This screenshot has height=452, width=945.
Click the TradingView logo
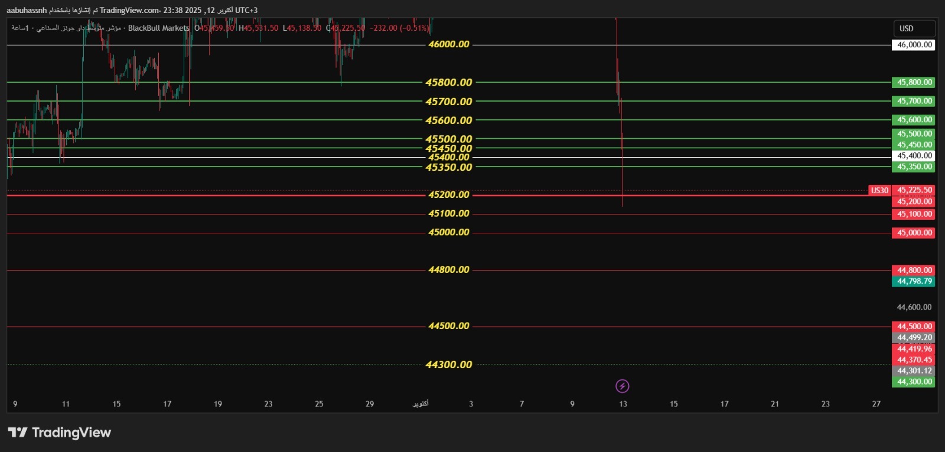tap(60, 433)
